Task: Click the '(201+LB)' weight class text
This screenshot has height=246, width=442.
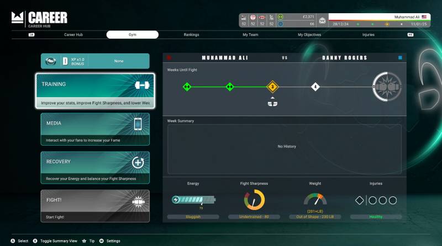Action: tap(315, 211)
